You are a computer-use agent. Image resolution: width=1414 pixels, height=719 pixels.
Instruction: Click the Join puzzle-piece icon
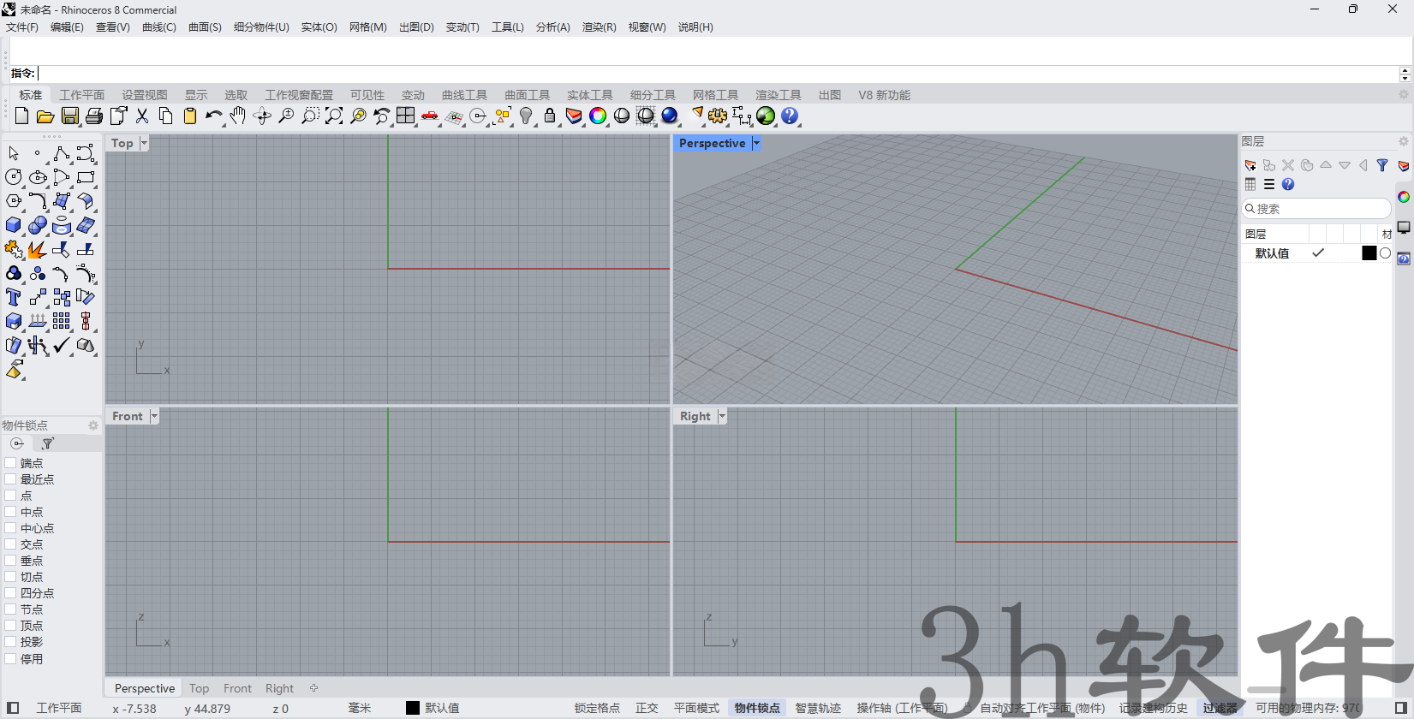[x=14, y=249]
